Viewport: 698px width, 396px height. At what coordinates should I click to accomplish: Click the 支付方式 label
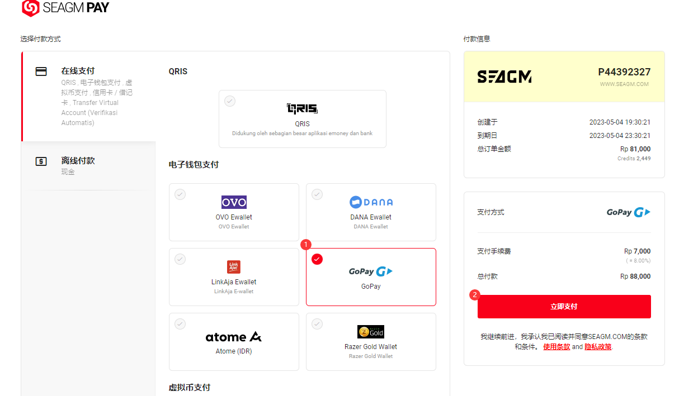491,212
